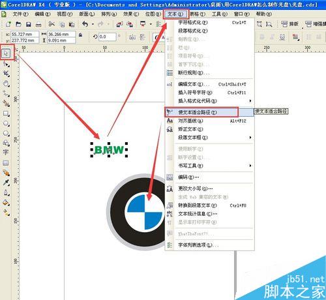The width and height of the screenshot is (326, 300).
Task: Choose 对齐基线 menu entry
Action: tap(210, 121)
